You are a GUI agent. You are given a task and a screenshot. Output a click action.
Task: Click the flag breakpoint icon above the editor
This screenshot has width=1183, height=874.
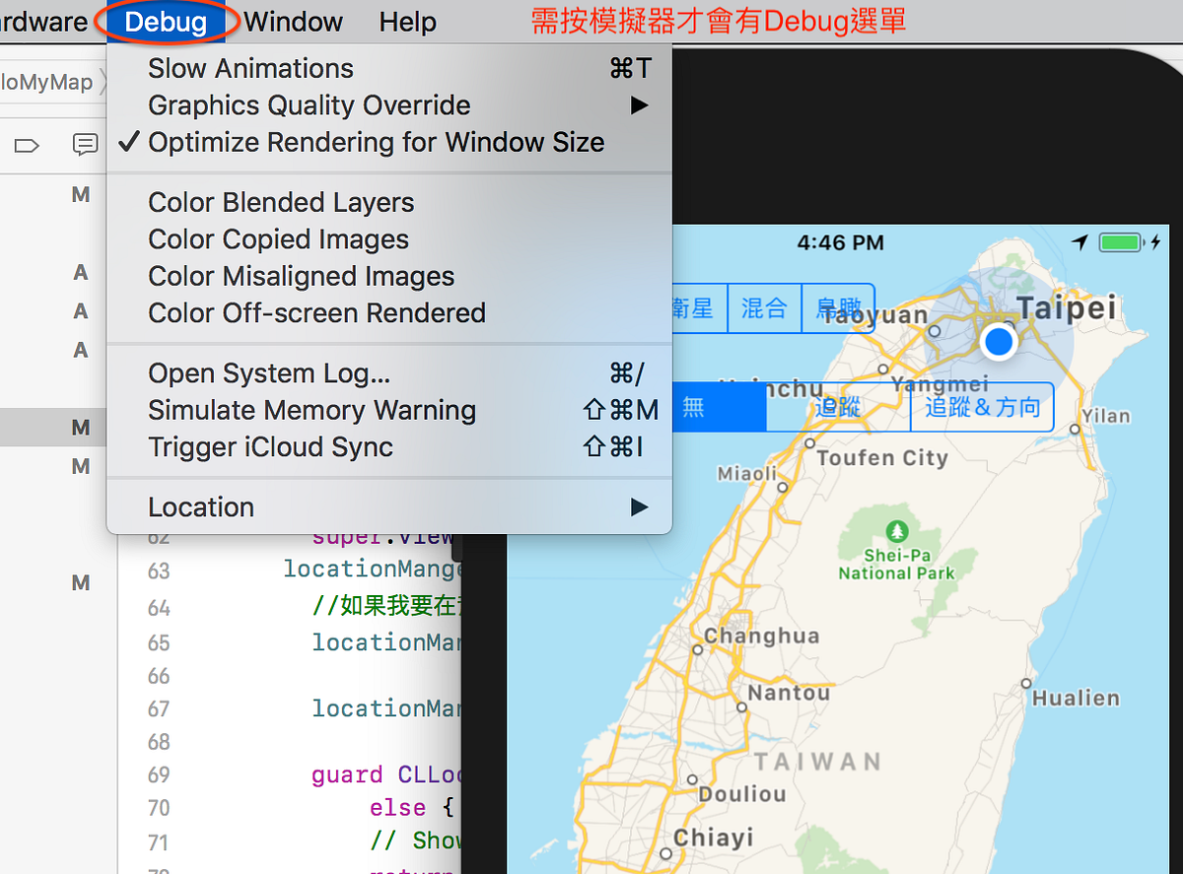coord(28,144)
